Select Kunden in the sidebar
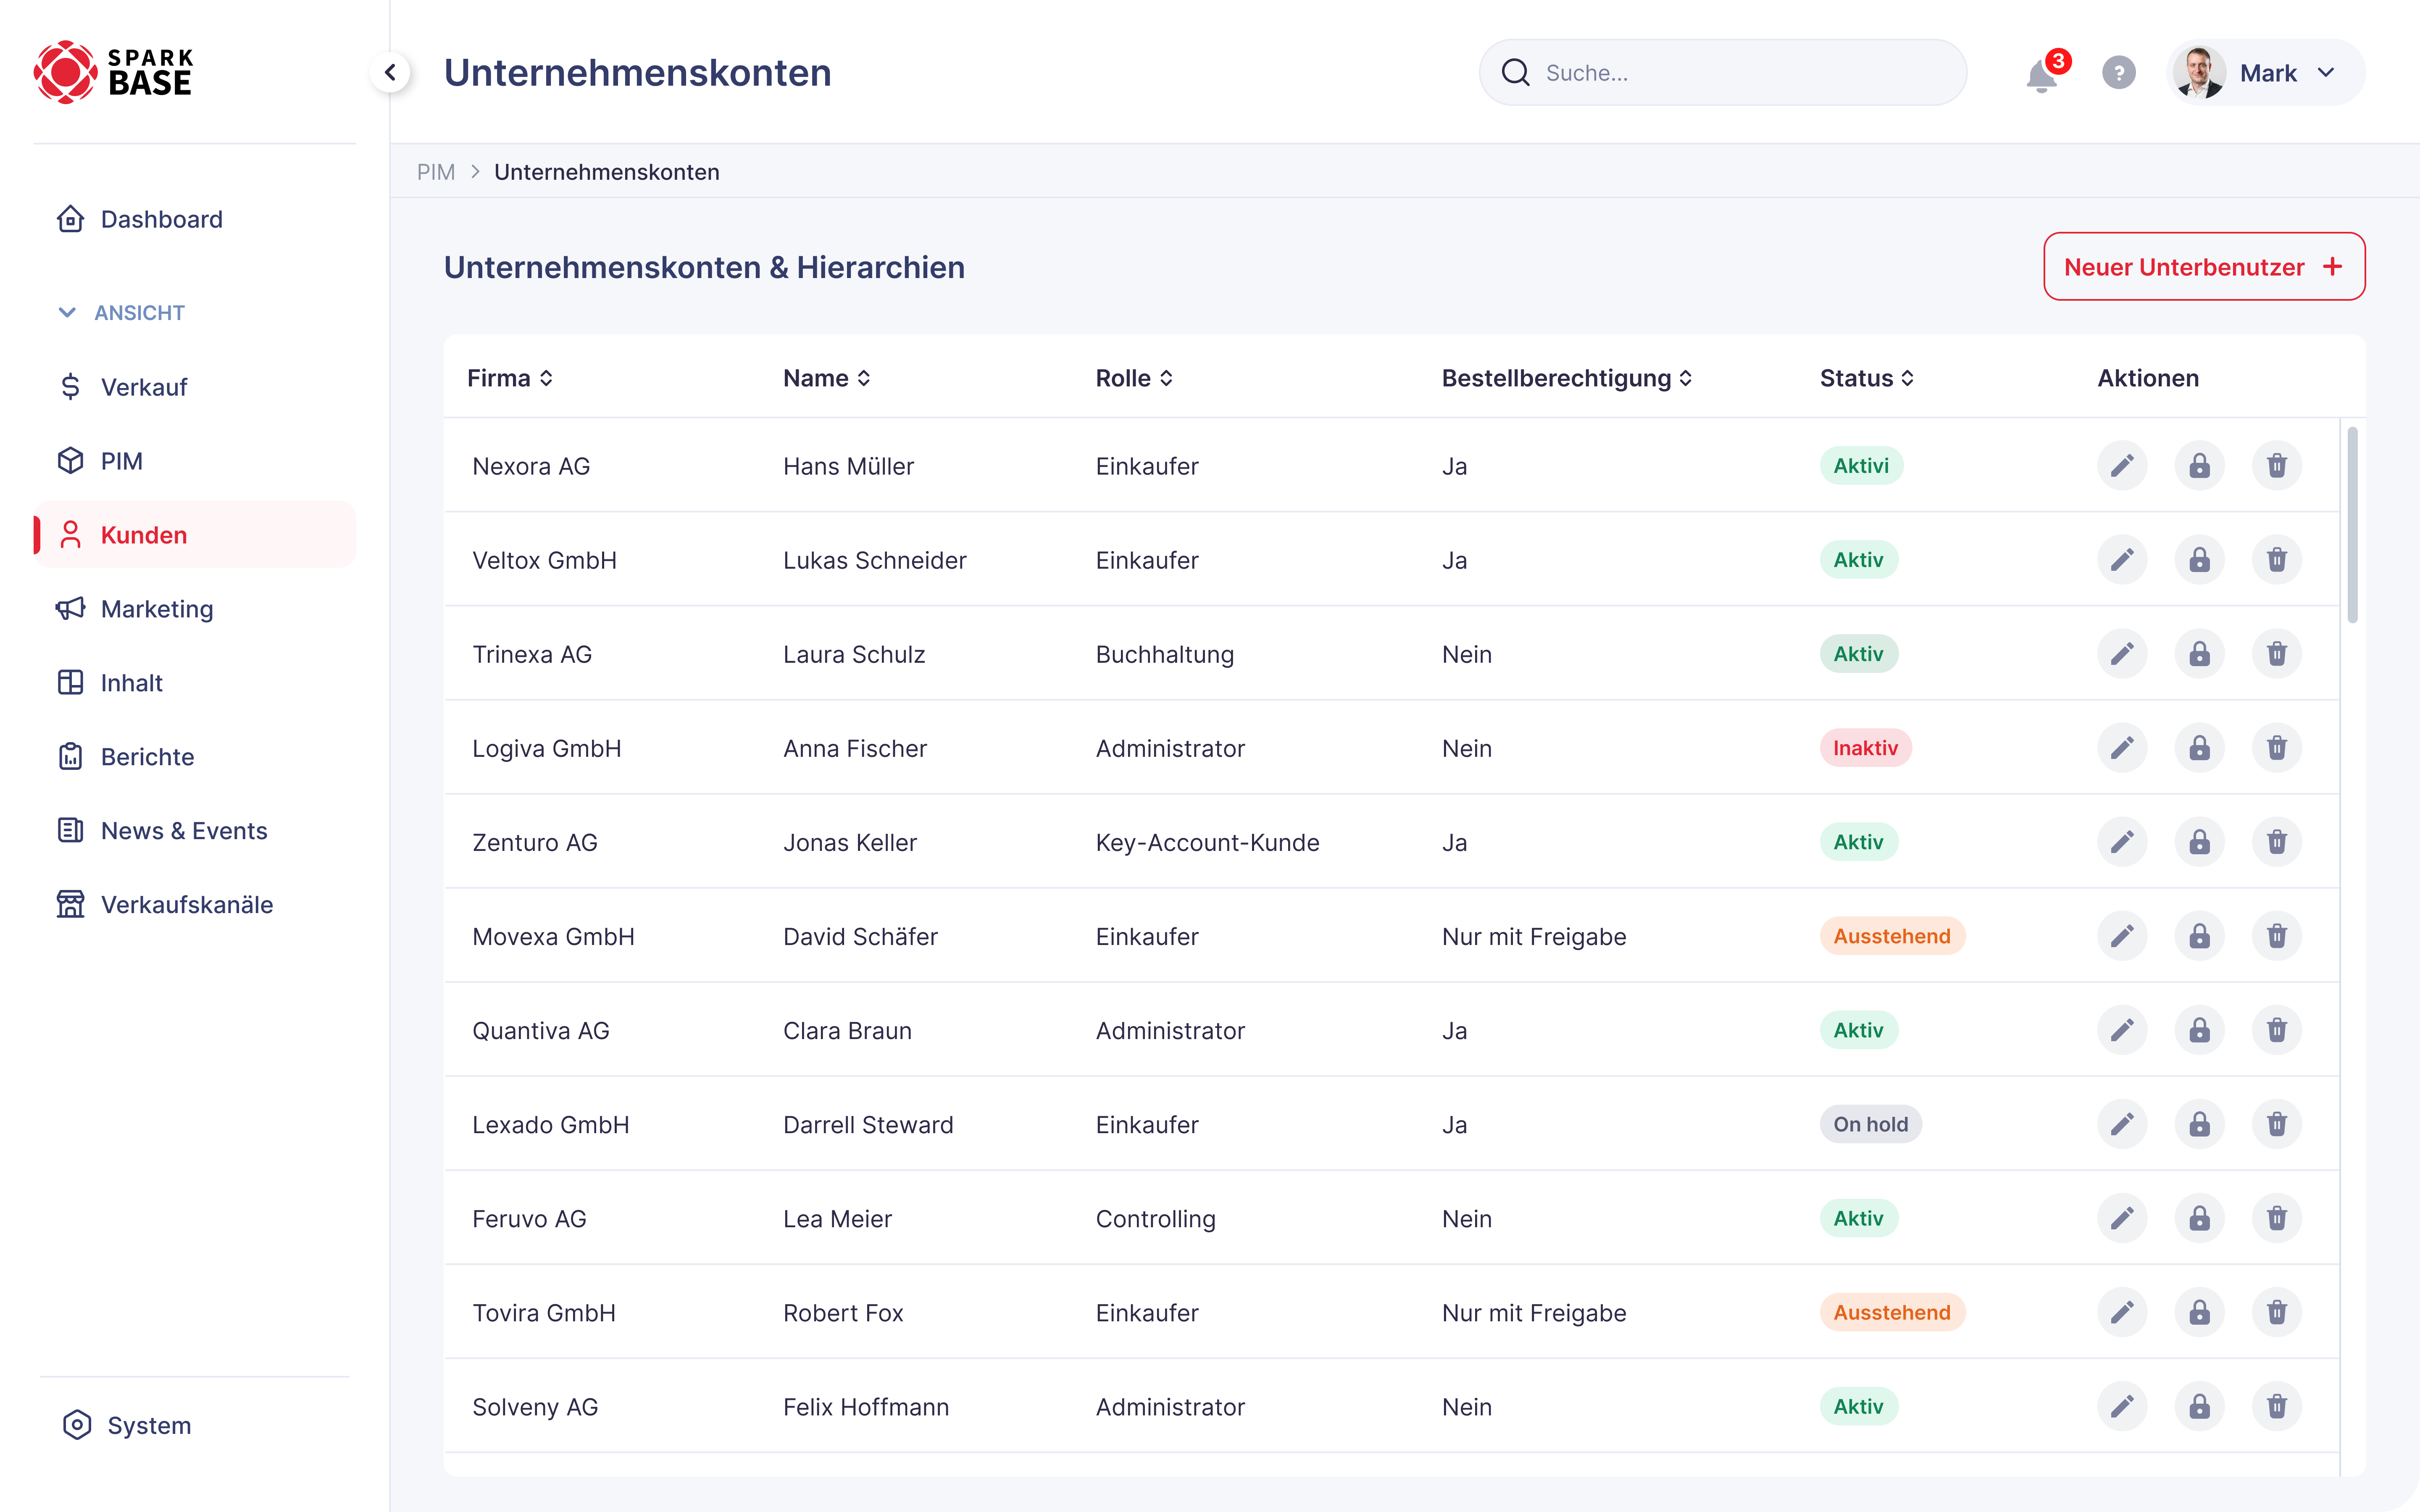The height and width of the screenshot is (1512, 2420). pyautogui.click(x=195, y=535)
